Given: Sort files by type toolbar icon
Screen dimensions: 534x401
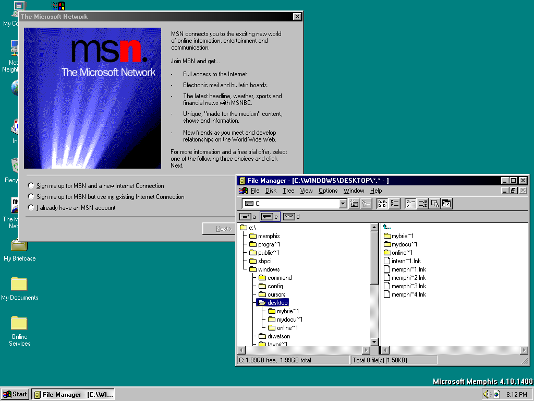Looking at the screenshot, I should point(422,204).
